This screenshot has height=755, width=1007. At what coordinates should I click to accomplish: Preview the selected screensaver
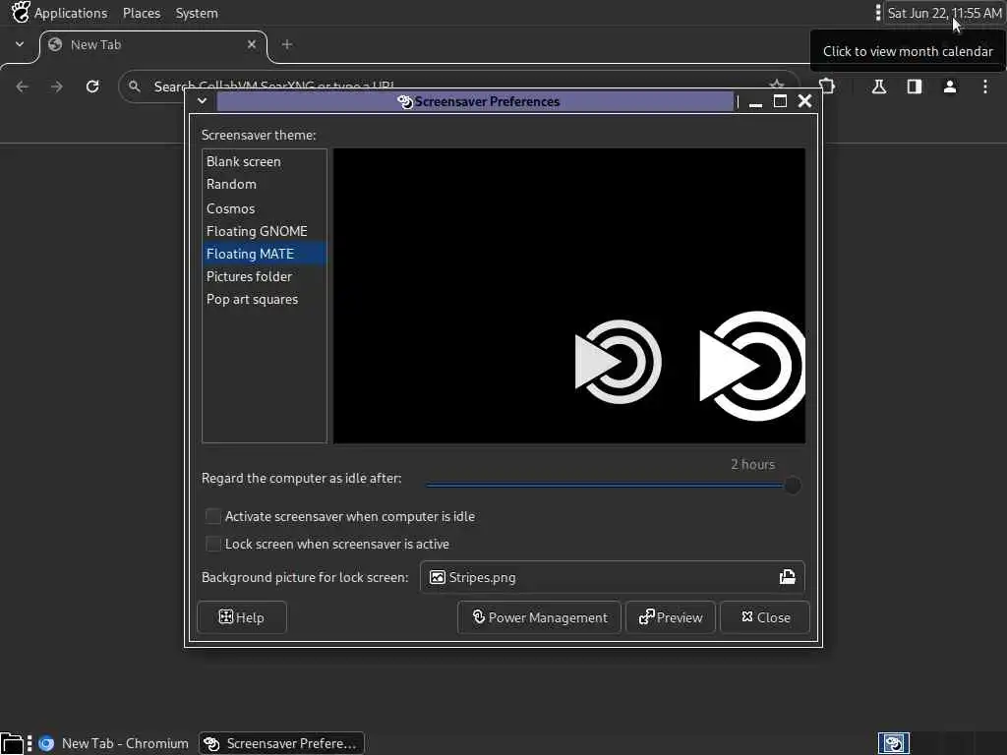(x=671, y=617)
